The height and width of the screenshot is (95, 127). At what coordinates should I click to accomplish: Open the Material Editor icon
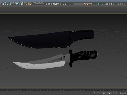point(61,4)
